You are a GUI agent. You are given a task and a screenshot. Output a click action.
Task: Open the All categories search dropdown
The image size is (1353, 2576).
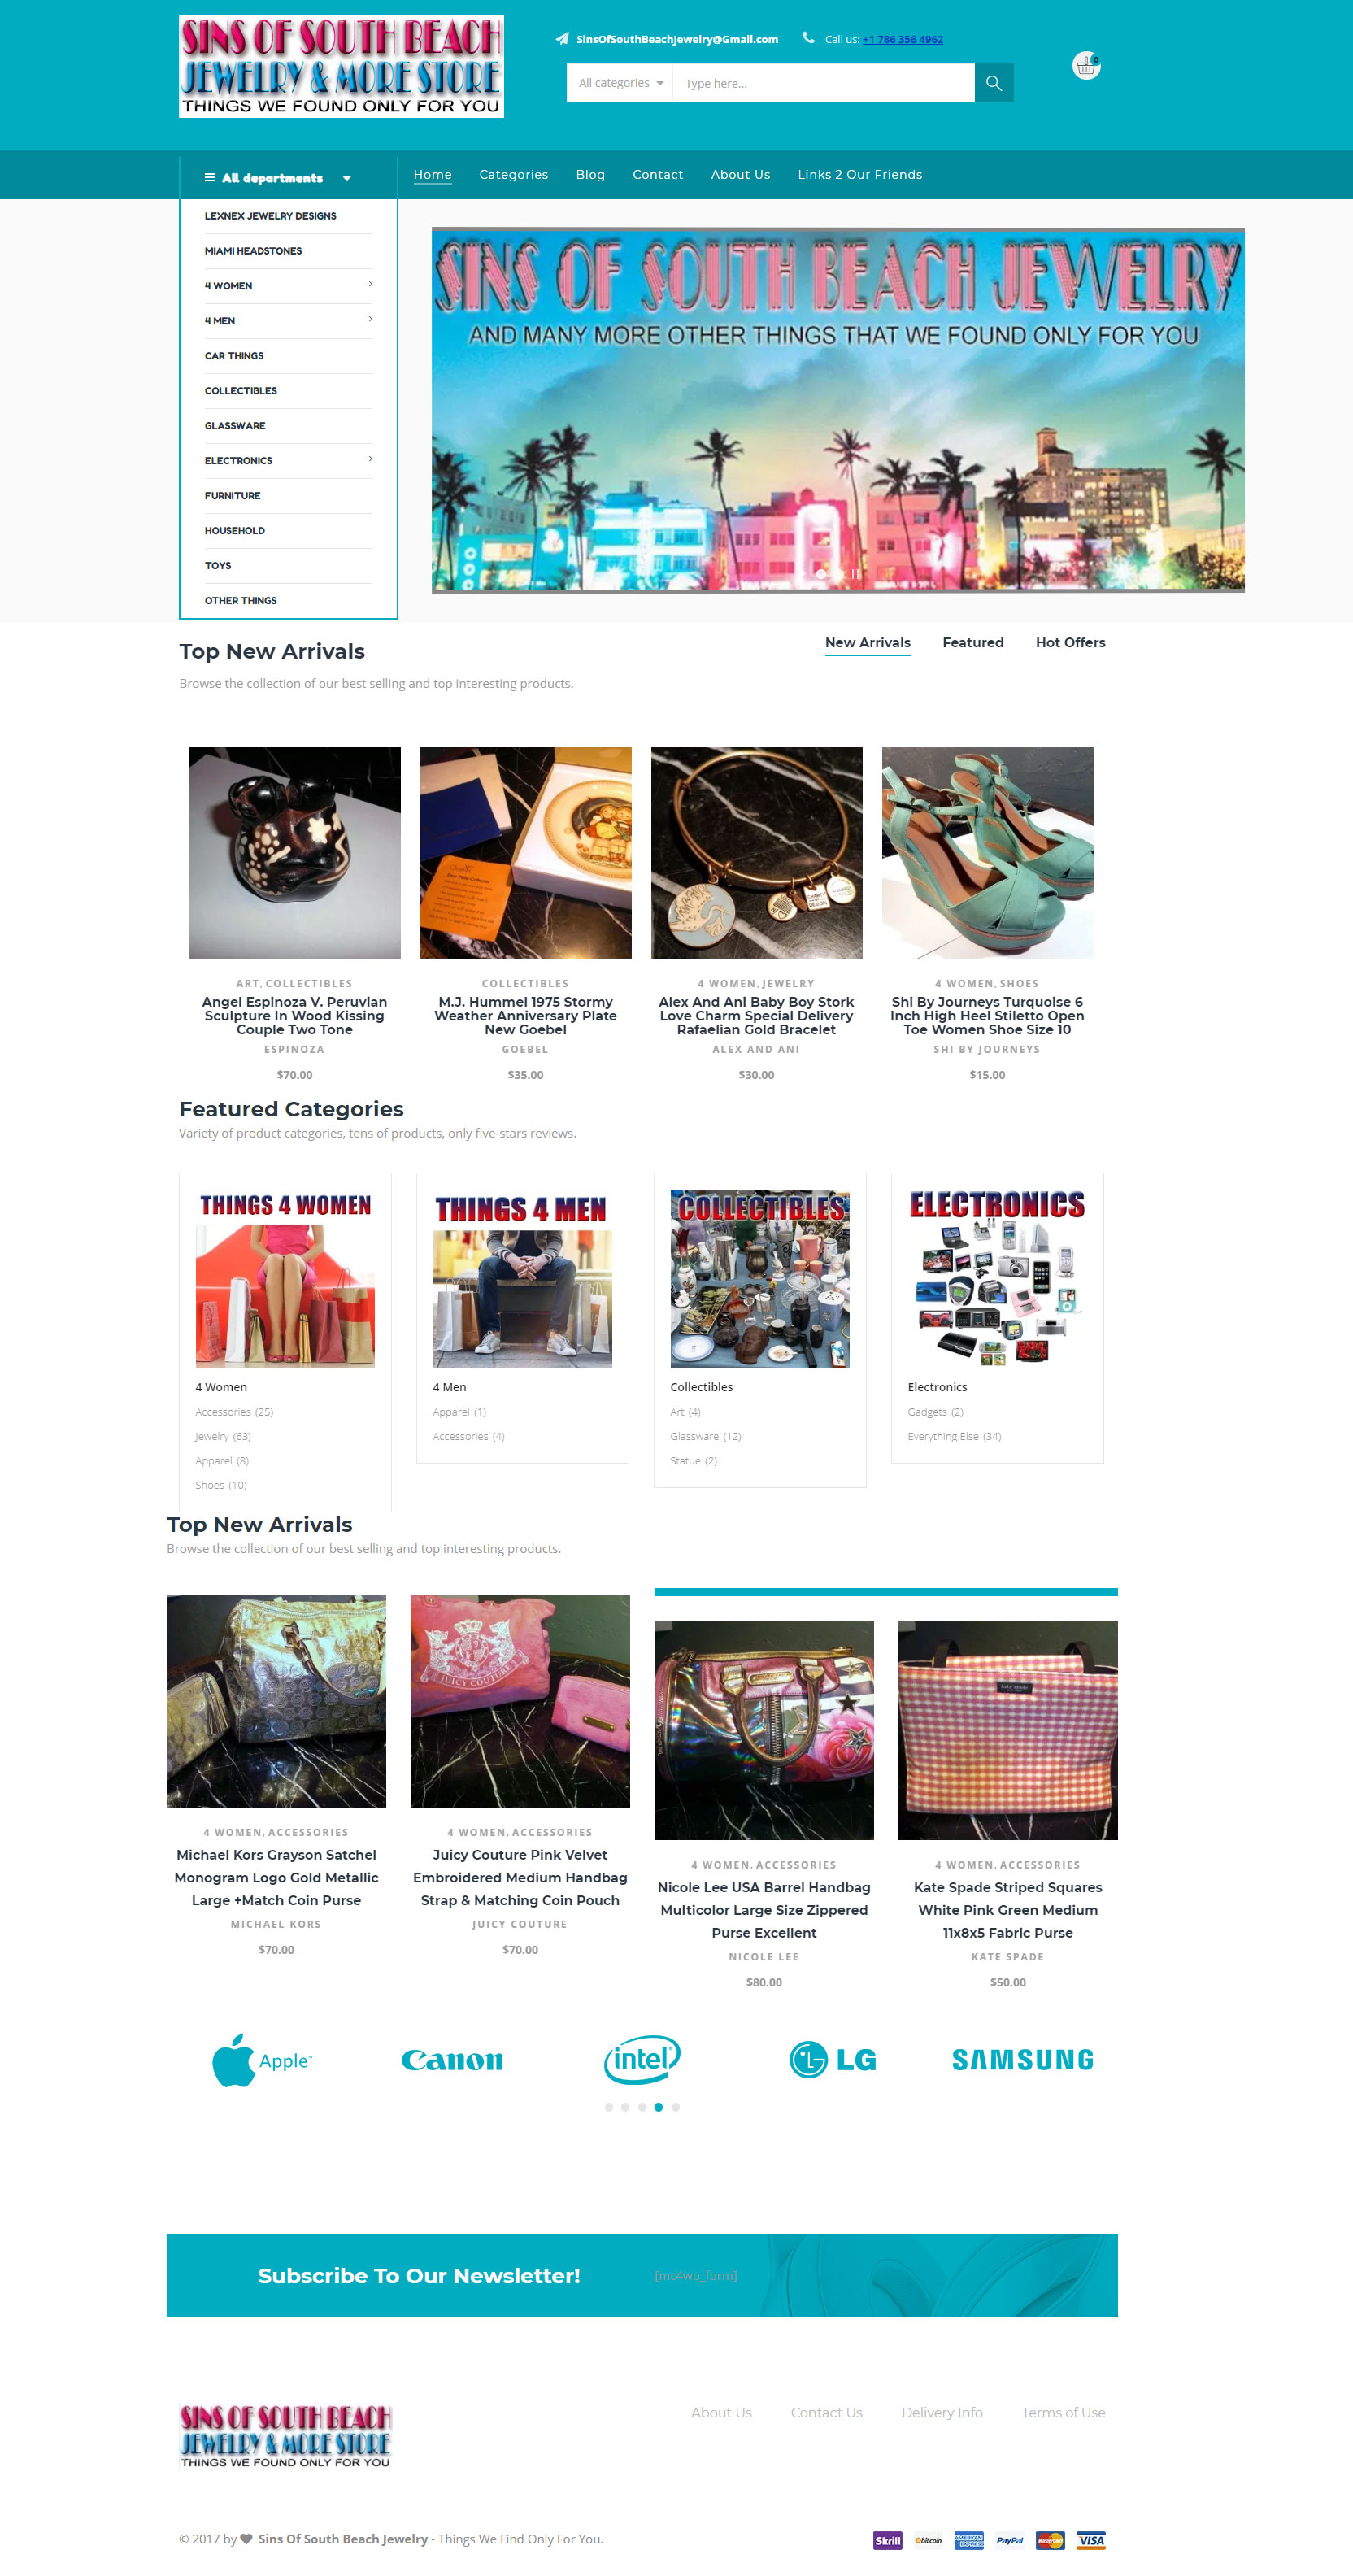coord(620,83)
